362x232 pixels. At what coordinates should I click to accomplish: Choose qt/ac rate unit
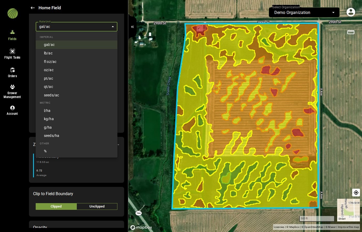(x=77, y=87)
